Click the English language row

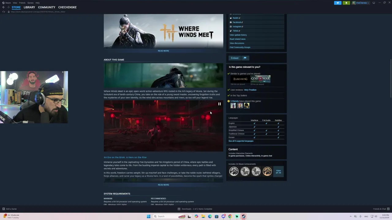pyautogui.click(x=256, y=123)
